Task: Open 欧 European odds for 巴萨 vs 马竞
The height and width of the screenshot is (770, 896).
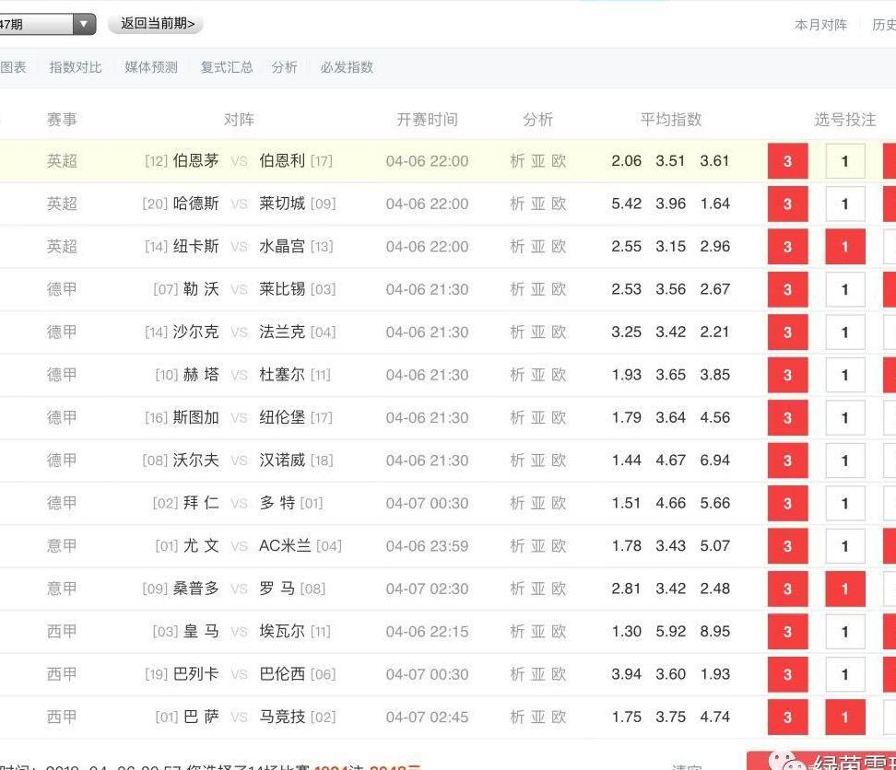Action: coord(558,717)
